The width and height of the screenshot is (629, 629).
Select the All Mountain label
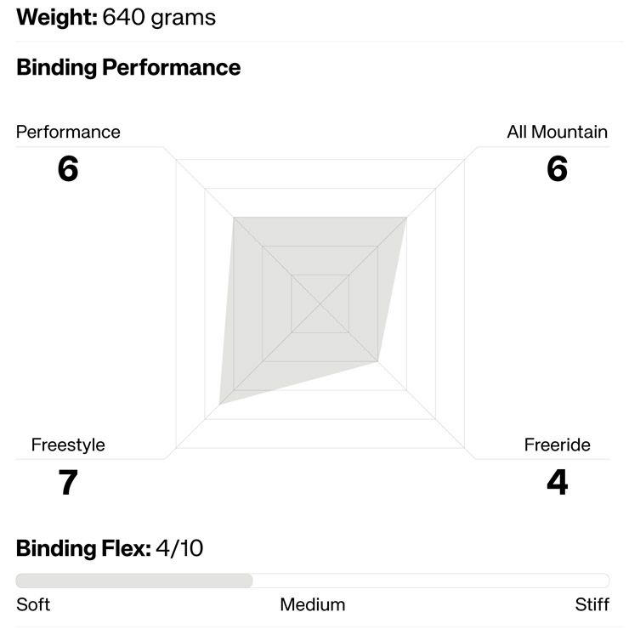(x=557, y=132)
